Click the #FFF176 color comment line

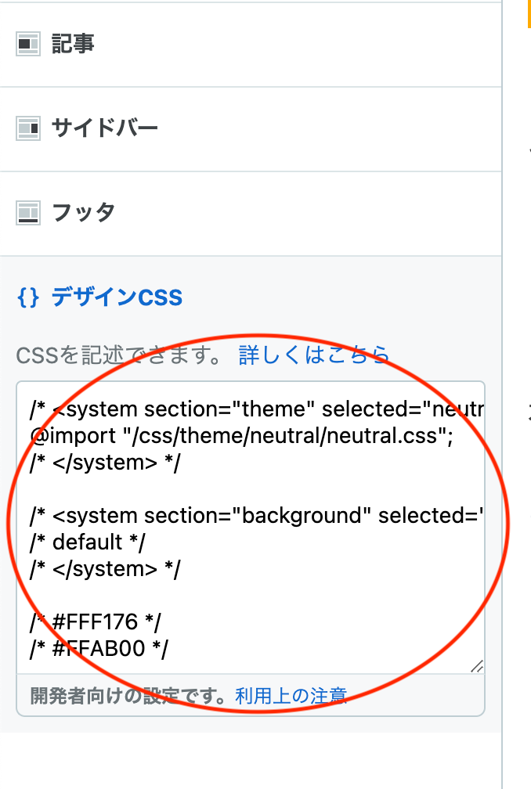click(x=96, y=623)
